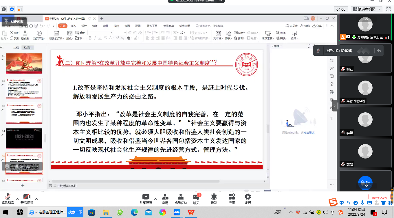Open Microsoft Edge from taskbar
The image size is (394, 218).
click(134, 212)
